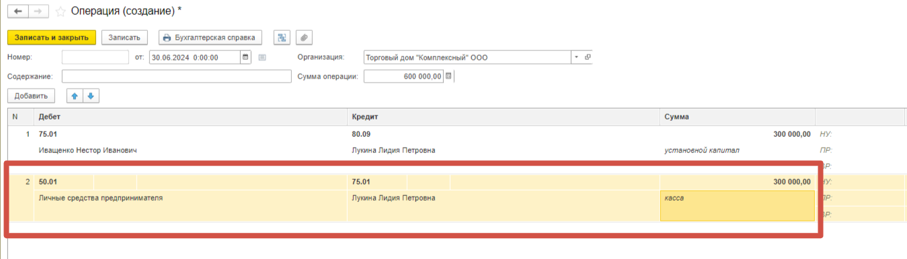This screenshot has height=259, width=907.
Task: Select credit account 80.09 in row 1
Action: pyautogui.click(x=361, y=134)
